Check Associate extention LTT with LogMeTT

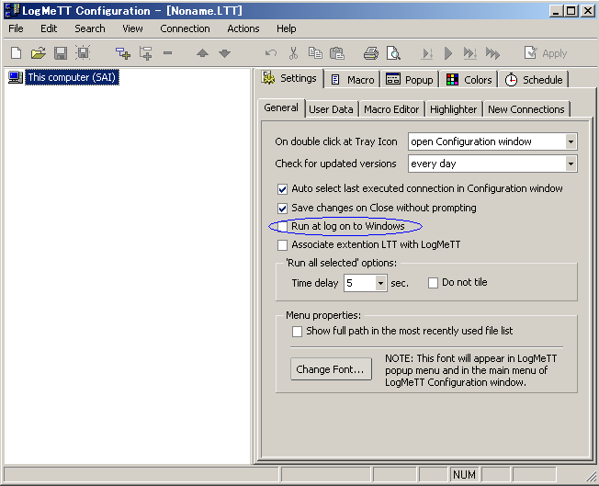[283, 245]
